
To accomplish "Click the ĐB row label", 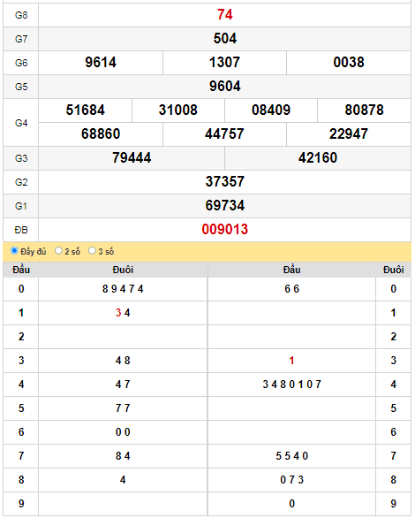I will [21, 230].
